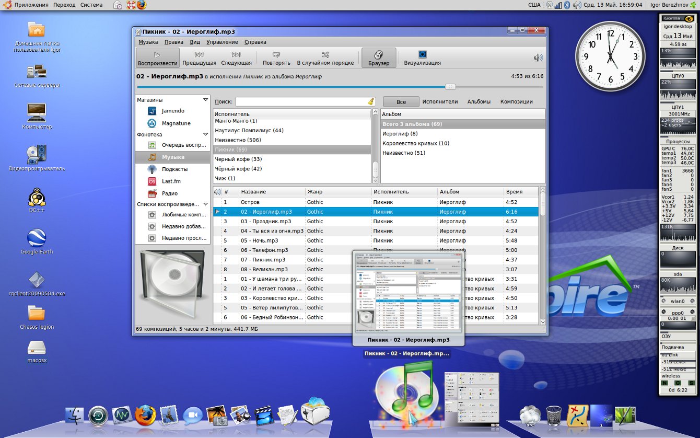Collapse the Фонотека section arrow
Image resolution: width=700 pixels, height=438 pixels.
click(205, 134)
